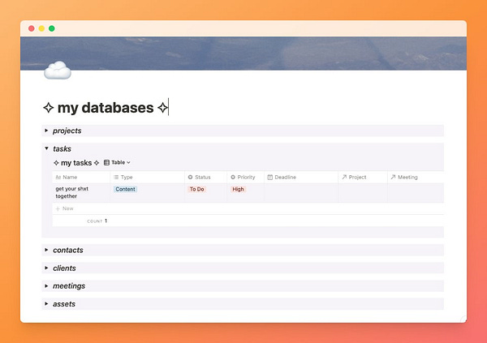Click the yellow minimize window button

[x=41, y=28]
